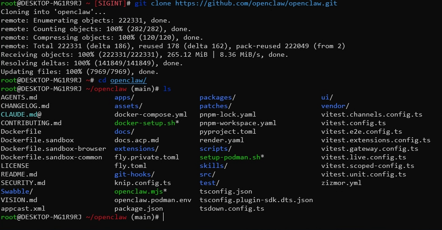
Task: Click the Dockerfile.sandbox-browser entry
Action: 53,149
